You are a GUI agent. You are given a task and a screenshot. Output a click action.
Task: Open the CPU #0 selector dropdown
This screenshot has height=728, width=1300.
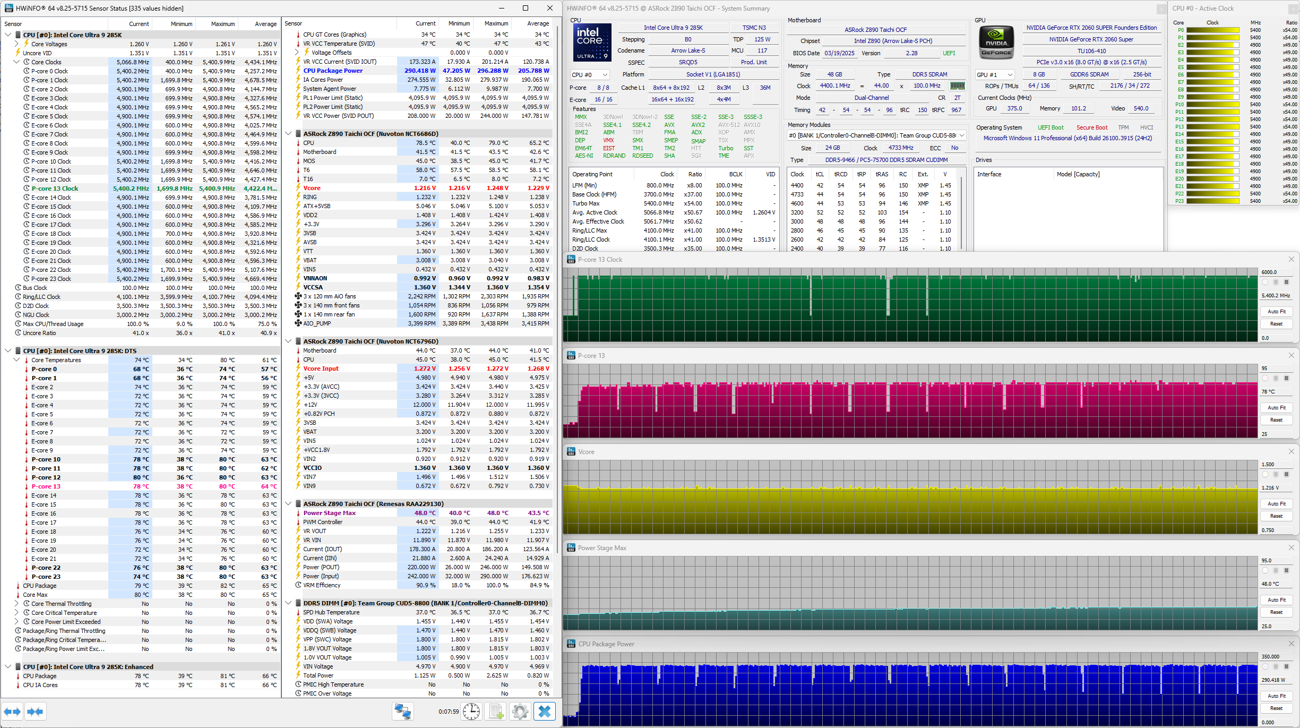pyautogui.click(x=590, y=75)
